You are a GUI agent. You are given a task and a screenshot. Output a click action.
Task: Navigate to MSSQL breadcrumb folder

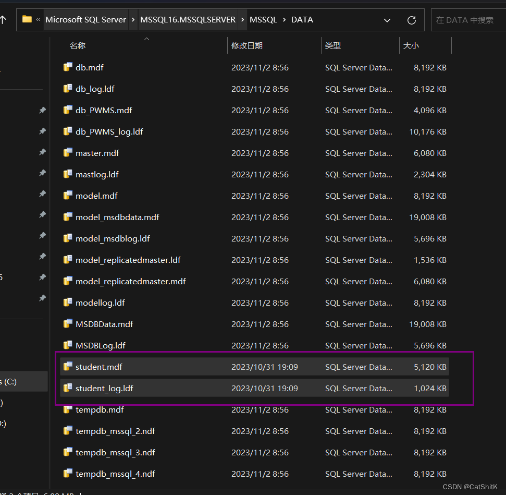coord(263,20)
